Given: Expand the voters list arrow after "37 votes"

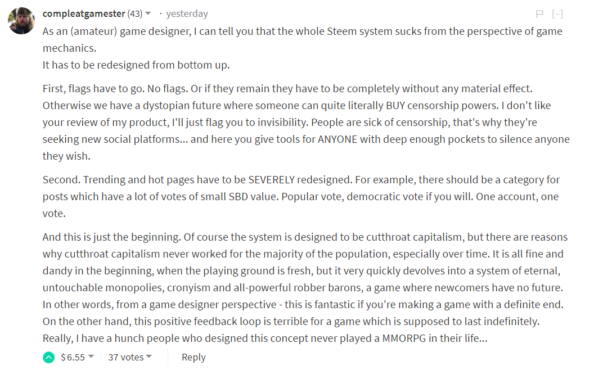Looking at the screenshot, I should 149,357.
